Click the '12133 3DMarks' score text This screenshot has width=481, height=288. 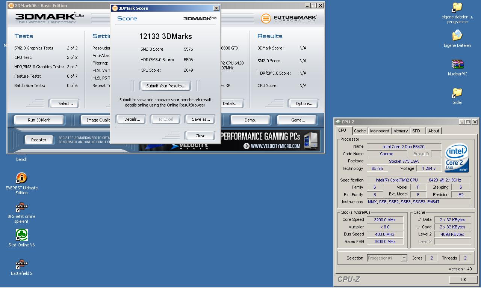(165, 36)
